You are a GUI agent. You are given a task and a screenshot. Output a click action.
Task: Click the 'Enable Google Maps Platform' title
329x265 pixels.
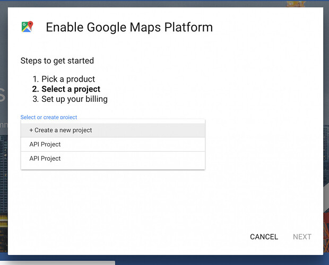pos(129,28)
